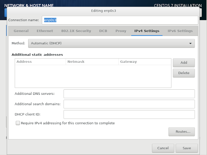Enable Require IPv4 addressing checkbox
207x155 pixels.
[x=18, y=123]
